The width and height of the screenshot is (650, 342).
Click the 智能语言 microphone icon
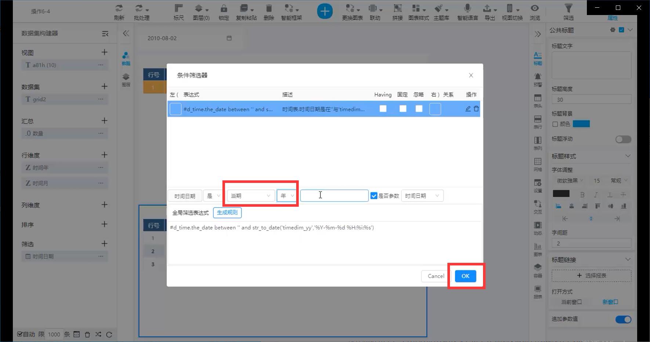click(467, 8)
